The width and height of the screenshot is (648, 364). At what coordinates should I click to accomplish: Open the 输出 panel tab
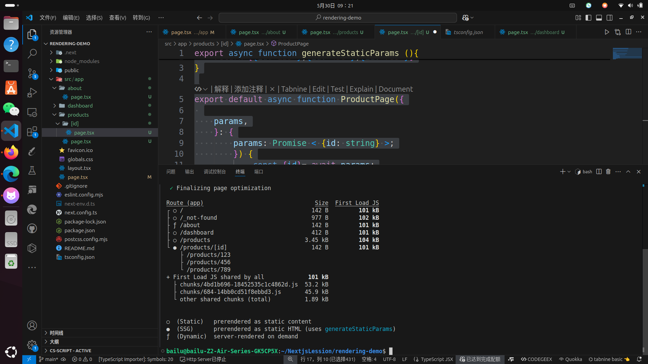(x=189, y=172)
